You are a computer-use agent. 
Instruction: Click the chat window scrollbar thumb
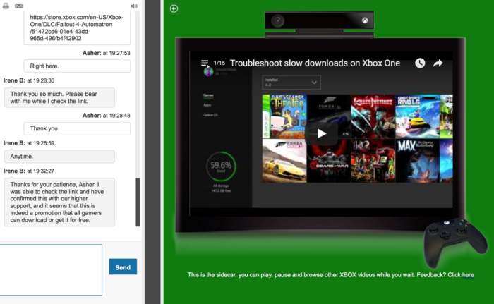point(138,202)
